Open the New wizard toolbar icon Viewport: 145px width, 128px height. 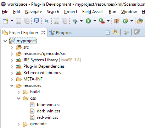(x=5, y=21)
